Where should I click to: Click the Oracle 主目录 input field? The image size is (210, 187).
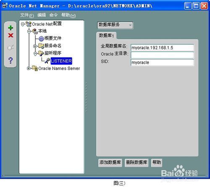point(162,55)
